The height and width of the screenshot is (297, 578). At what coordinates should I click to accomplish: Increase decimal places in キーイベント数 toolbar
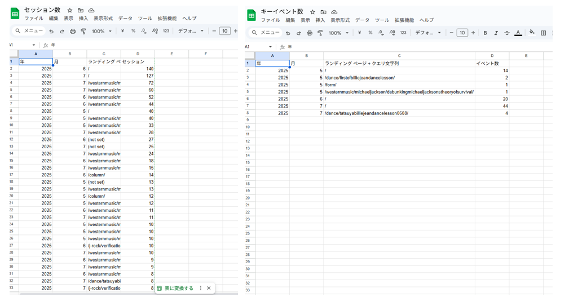tap(392, 33)
